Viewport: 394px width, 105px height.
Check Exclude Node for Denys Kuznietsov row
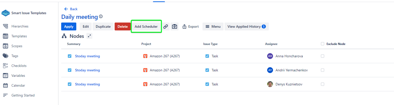pos(322,84)
